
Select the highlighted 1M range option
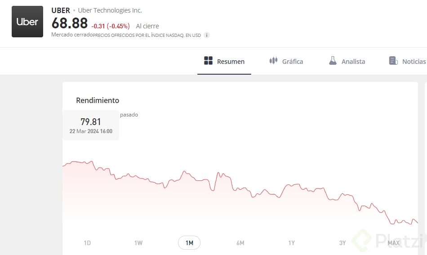click(x=189, y=243)
